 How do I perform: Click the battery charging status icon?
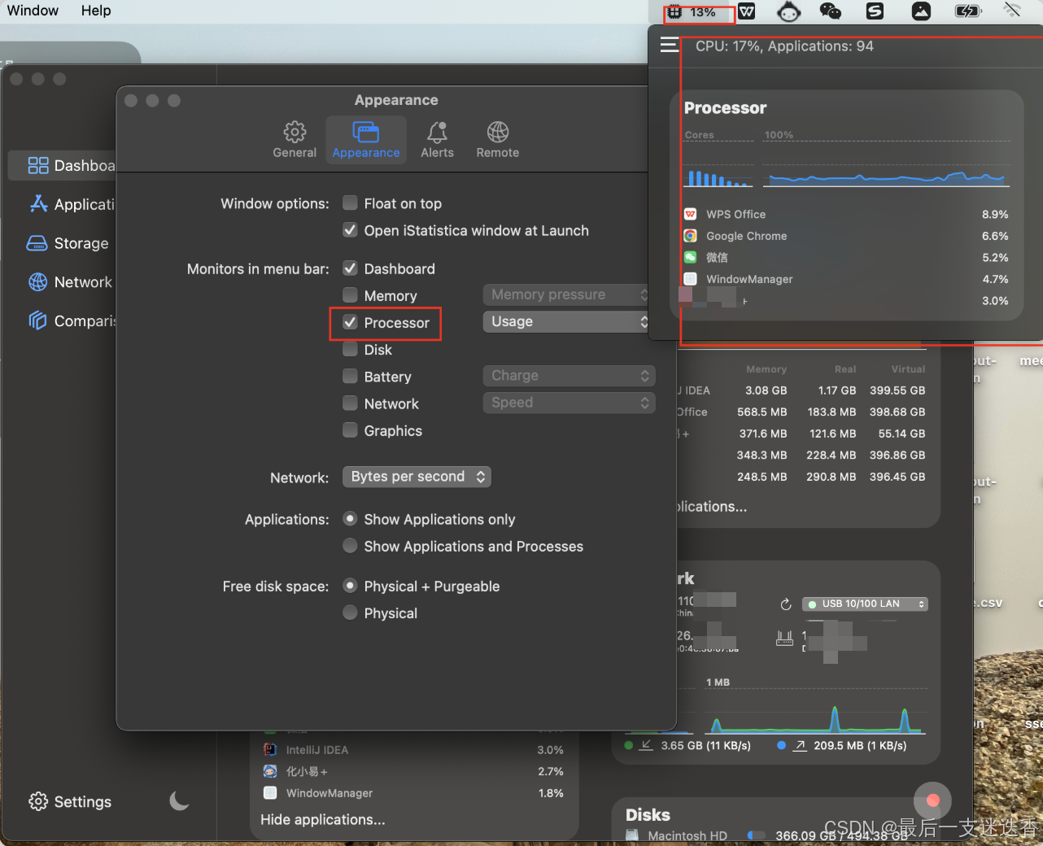coord(968,11)
